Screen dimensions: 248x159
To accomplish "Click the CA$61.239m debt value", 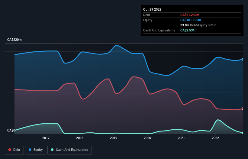I will [190, 15].
